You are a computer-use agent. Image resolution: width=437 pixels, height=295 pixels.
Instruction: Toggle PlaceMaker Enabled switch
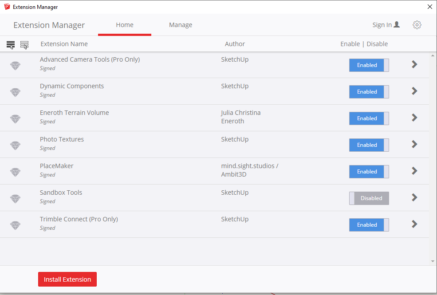[x=369, y=172]
